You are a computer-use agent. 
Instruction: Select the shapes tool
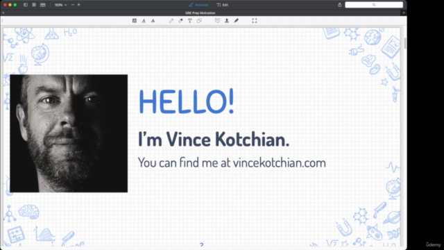click(x=199, y=21)
